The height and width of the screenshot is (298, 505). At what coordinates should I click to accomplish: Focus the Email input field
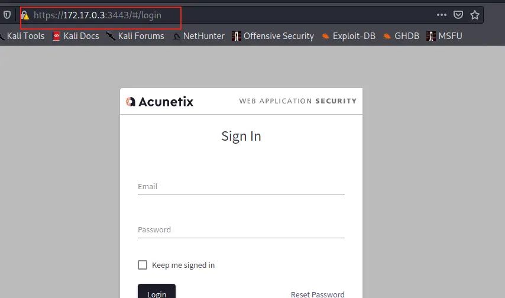point(241,187)
